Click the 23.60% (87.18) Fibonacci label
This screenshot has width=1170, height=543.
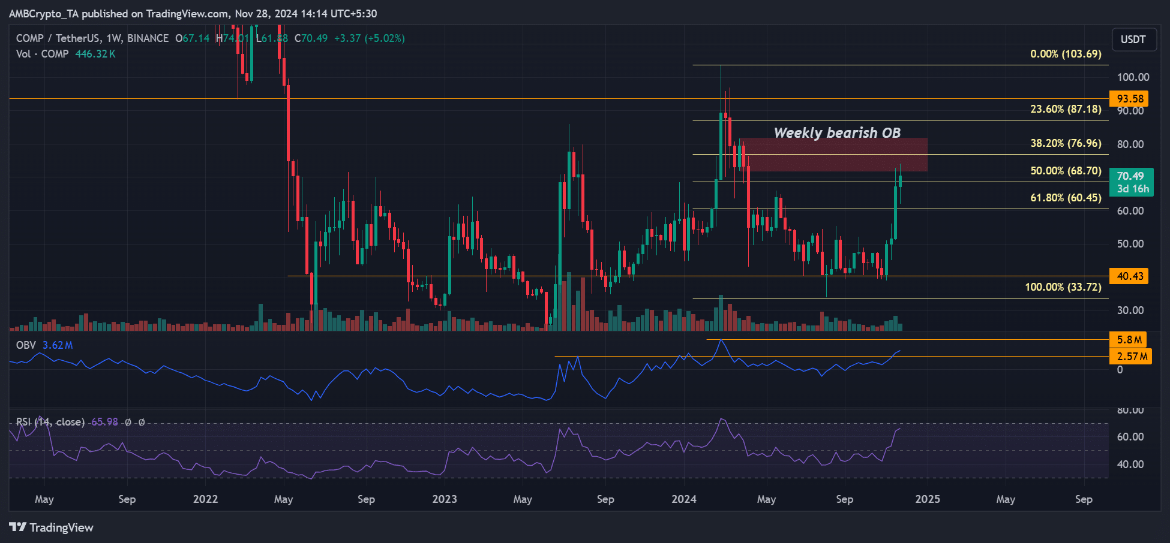click(x=1066, y=109)
